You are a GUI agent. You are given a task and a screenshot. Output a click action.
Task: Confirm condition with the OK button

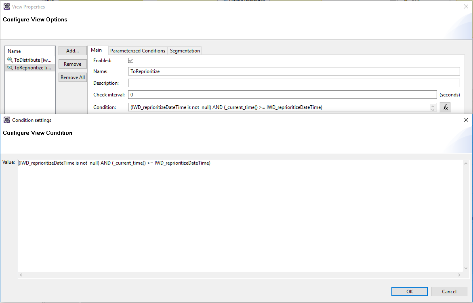tap(409, 291)
